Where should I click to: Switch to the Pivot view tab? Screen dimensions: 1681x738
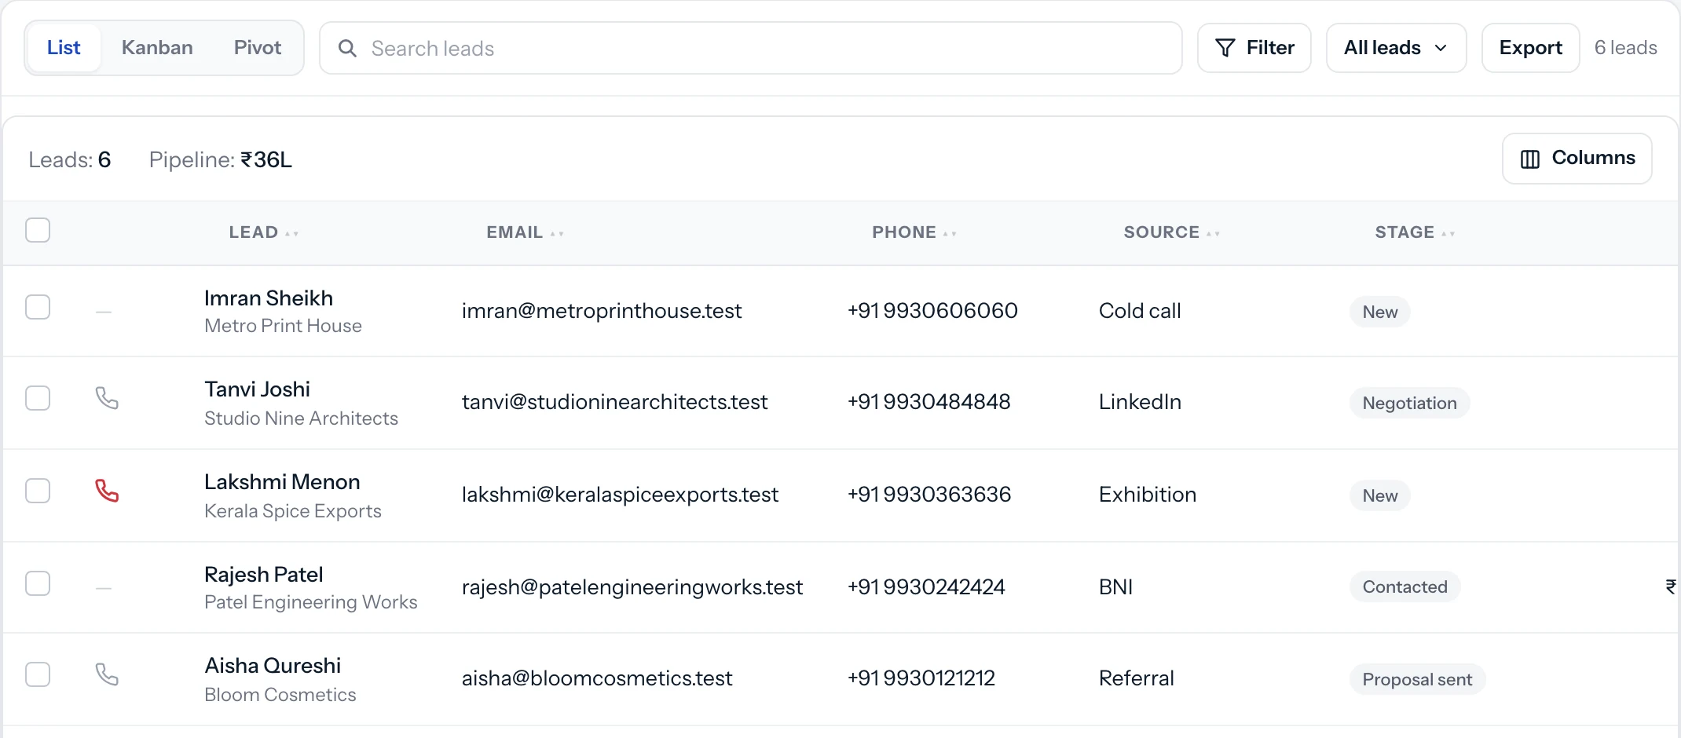click(x=258, y=48)
